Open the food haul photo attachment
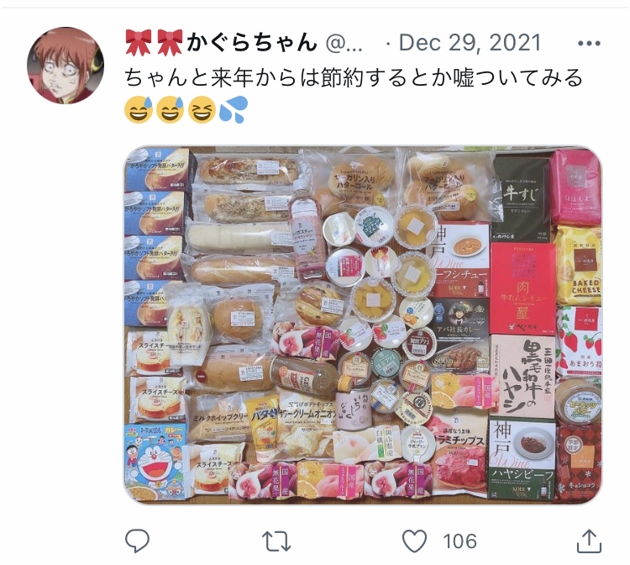 coord(362,325)
